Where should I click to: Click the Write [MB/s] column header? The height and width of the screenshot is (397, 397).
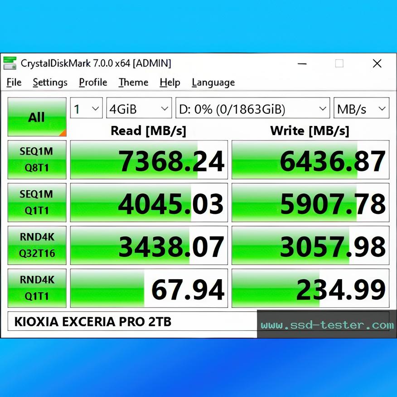pyautogui.click(x=310, y=131)
